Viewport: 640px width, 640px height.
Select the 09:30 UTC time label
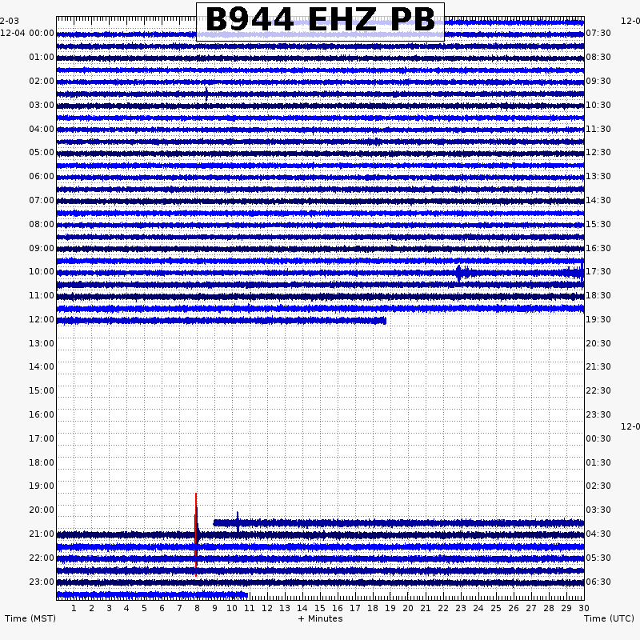[598, 82]
